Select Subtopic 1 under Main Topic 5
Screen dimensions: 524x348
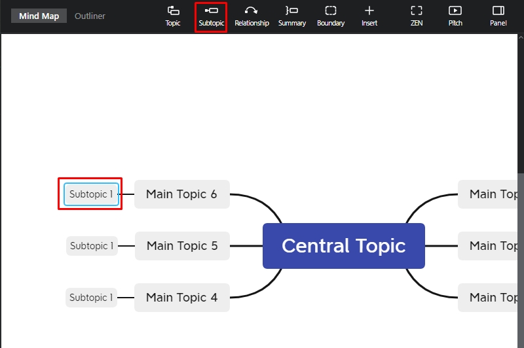click(x=92, y=246)
